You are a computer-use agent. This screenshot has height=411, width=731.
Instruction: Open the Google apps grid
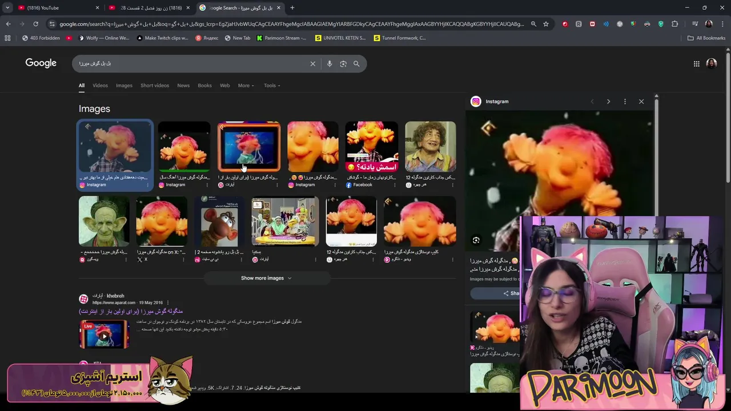pos(696,64)
